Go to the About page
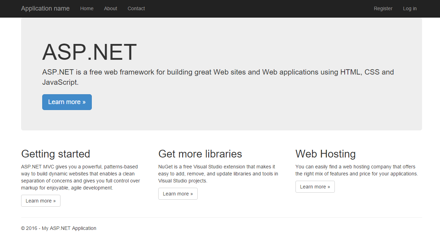Screen dimensions: 440x238 (x=110, y=8)
